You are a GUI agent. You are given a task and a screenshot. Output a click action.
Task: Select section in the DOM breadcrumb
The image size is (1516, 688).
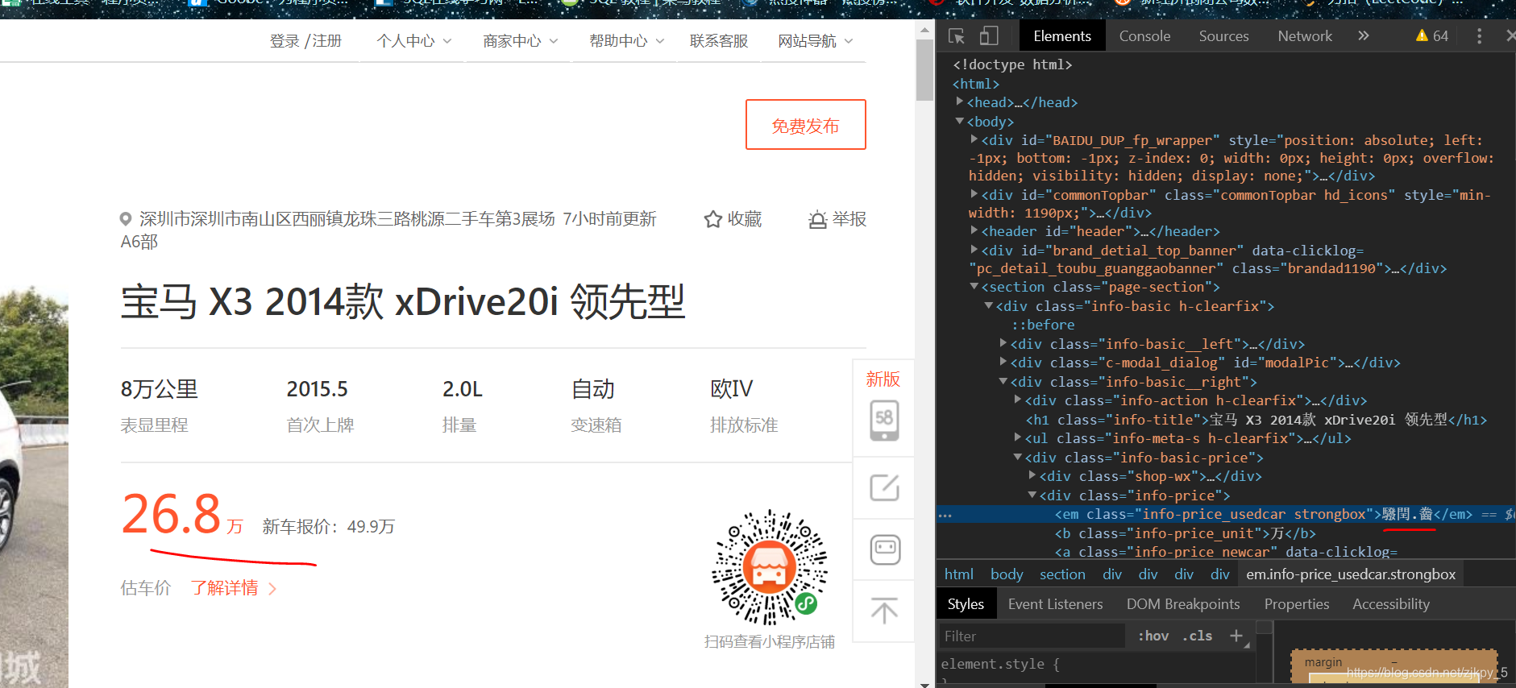point(1062,574)
